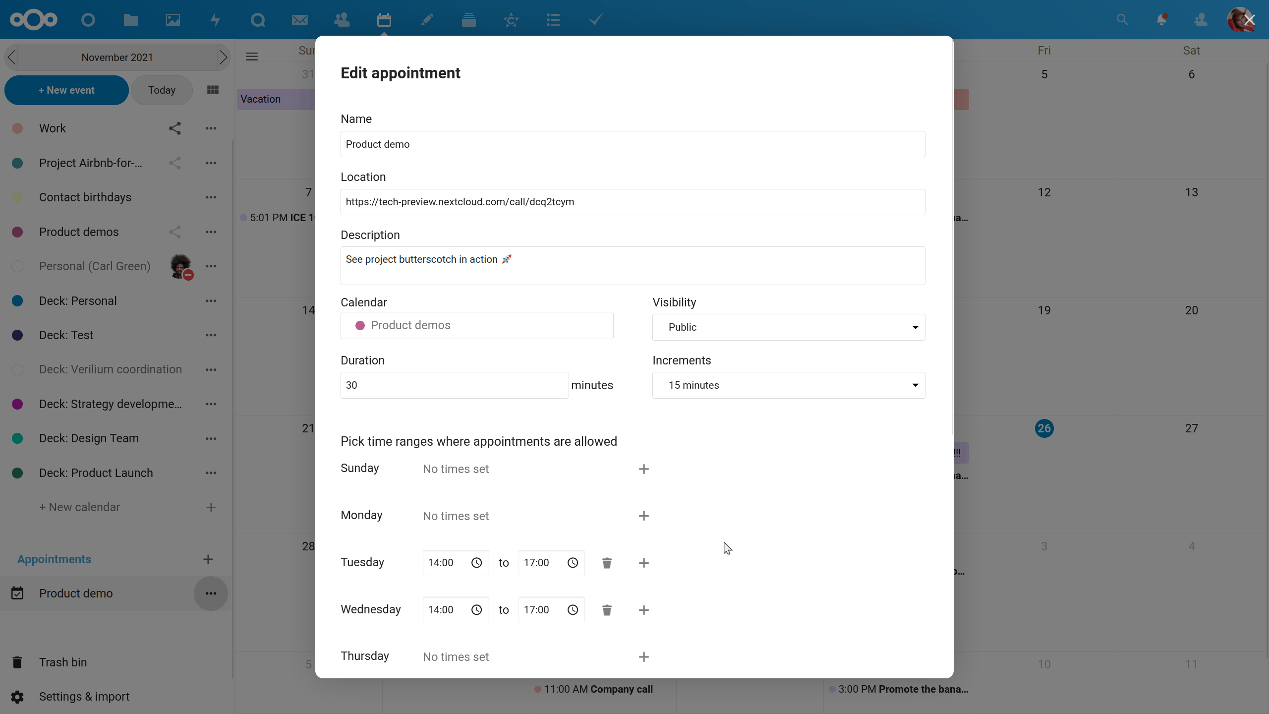Open the Deck app icon
The width and height of the screenshot is (1269, 714).
point(469,20)
